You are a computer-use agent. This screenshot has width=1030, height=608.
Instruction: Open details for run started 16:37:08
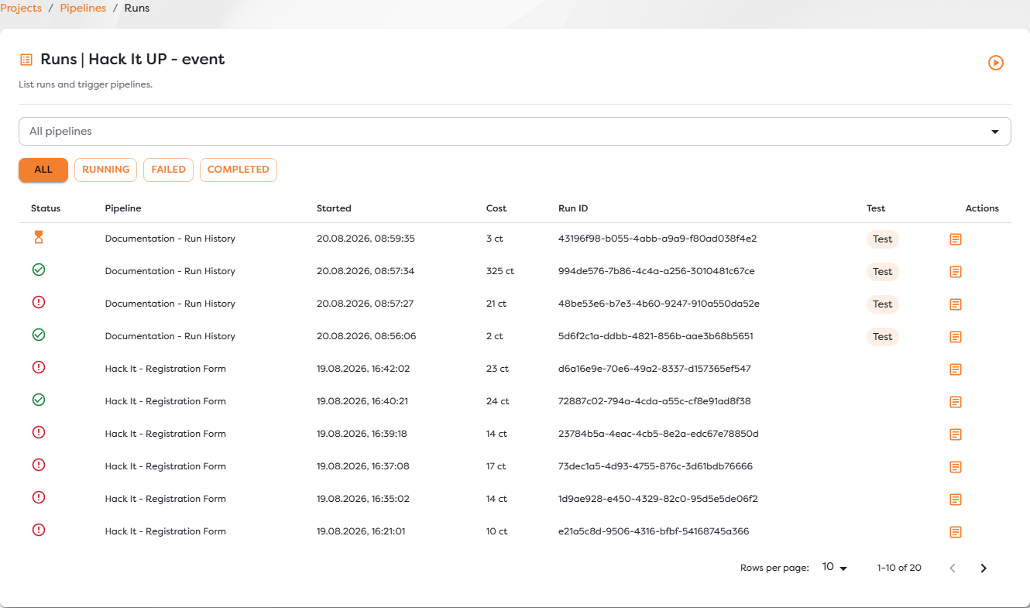pos(956,467)
